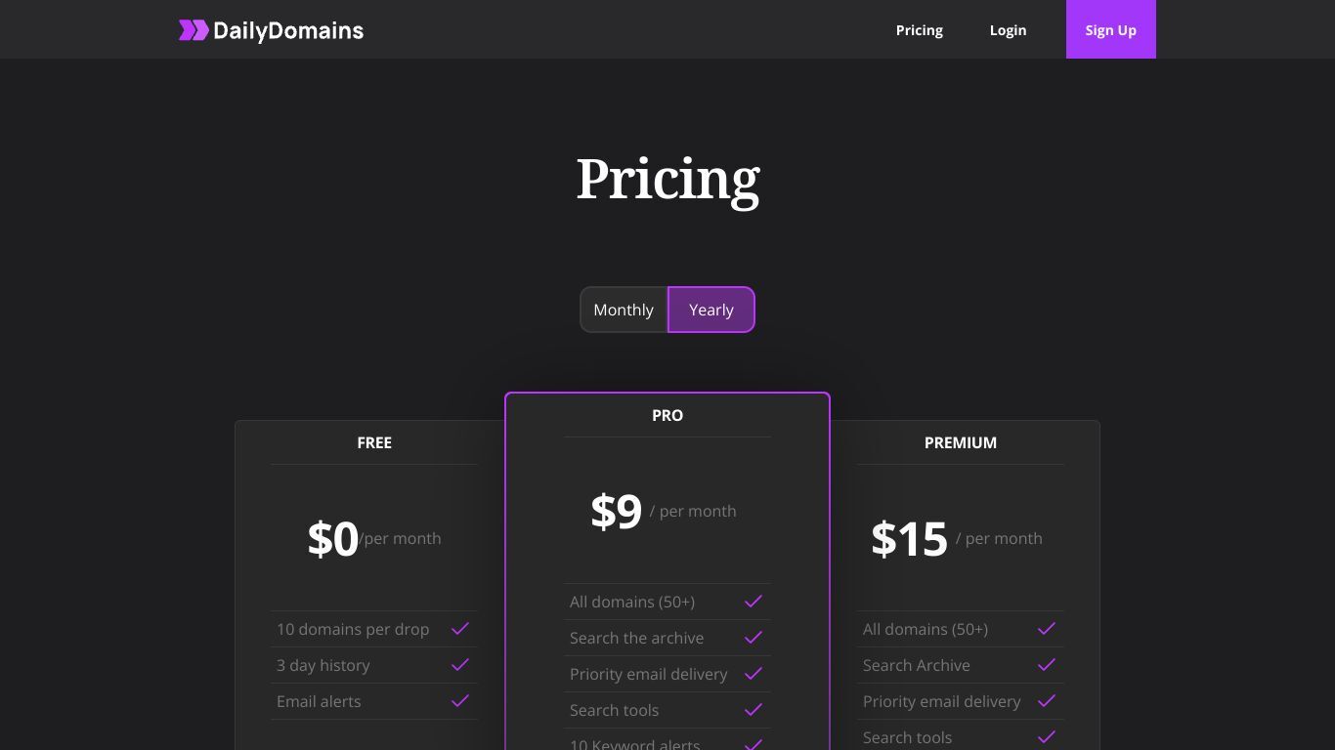Click the checkmark next to 3 day history

pyautogui.click(x=460, y=665)
